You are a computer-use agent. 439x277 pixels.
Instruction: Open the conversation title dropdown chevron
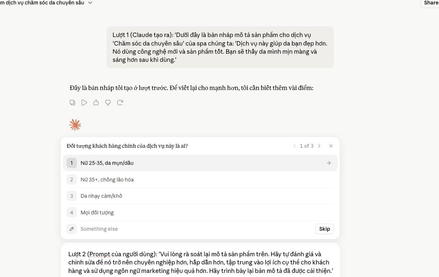pos(90,3)
